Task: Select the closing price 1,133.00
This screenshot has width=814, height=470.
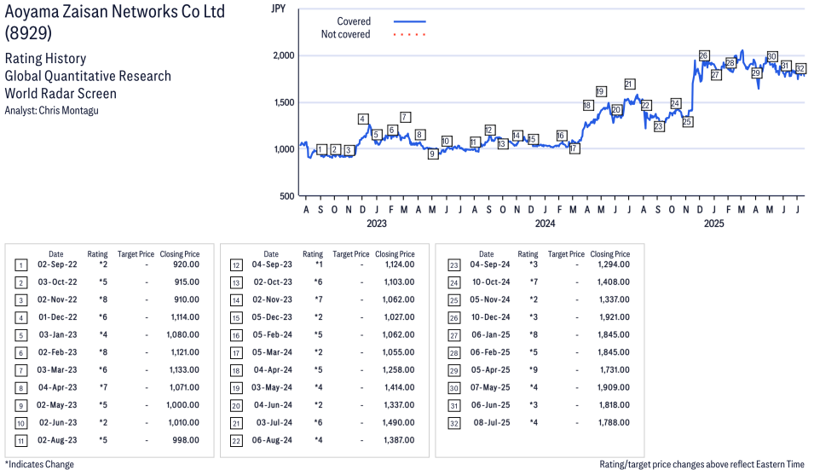Action: (x=184, y=369)
